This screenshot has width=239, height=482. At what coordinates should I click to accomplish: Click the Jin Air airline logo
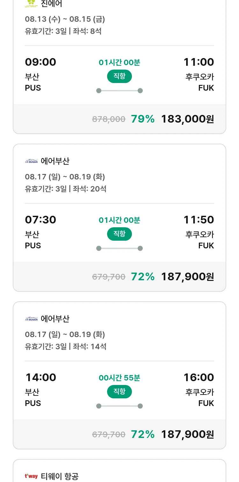[x=31, y=4]
